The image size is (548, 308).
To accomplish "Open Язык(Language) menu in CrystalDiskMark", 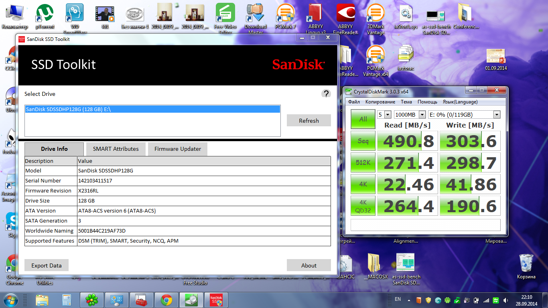I will pos(460,102).
